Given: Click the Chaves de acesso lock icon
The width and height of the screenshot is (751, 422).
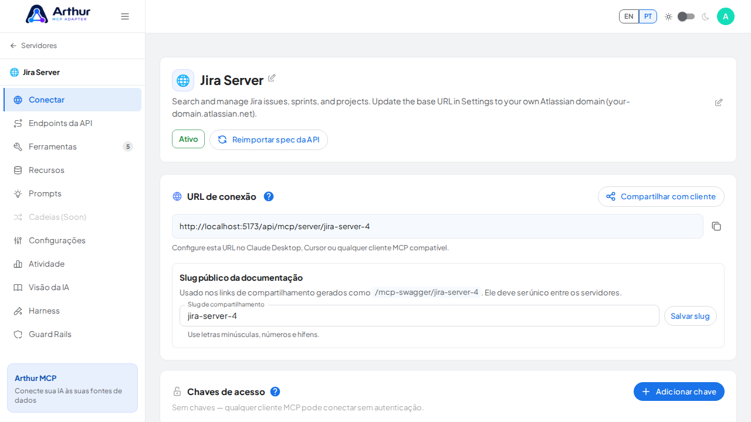Looking at the screenshot, I should pos(177,392).
